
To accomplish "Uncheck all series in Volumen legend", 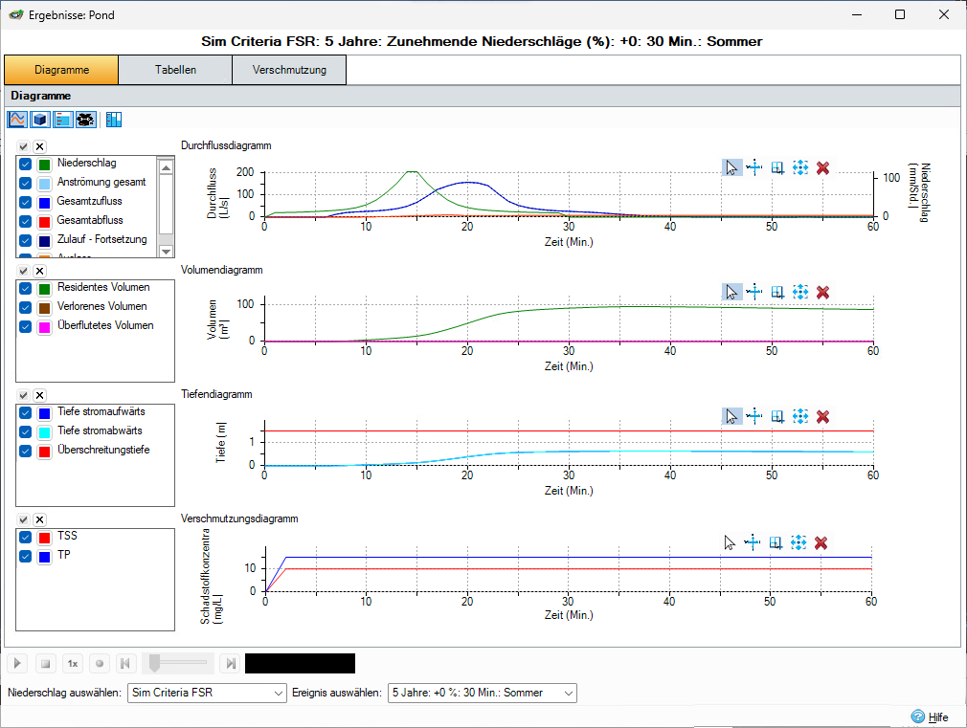I will click(x=39, y=272).
